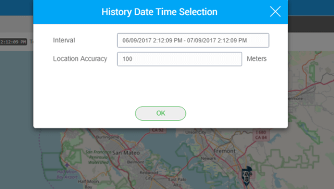This screenshot has width=334, height=189.
Task: Click the Fremont city label on map
Action: pyautogui.click(x=224, y=151)
